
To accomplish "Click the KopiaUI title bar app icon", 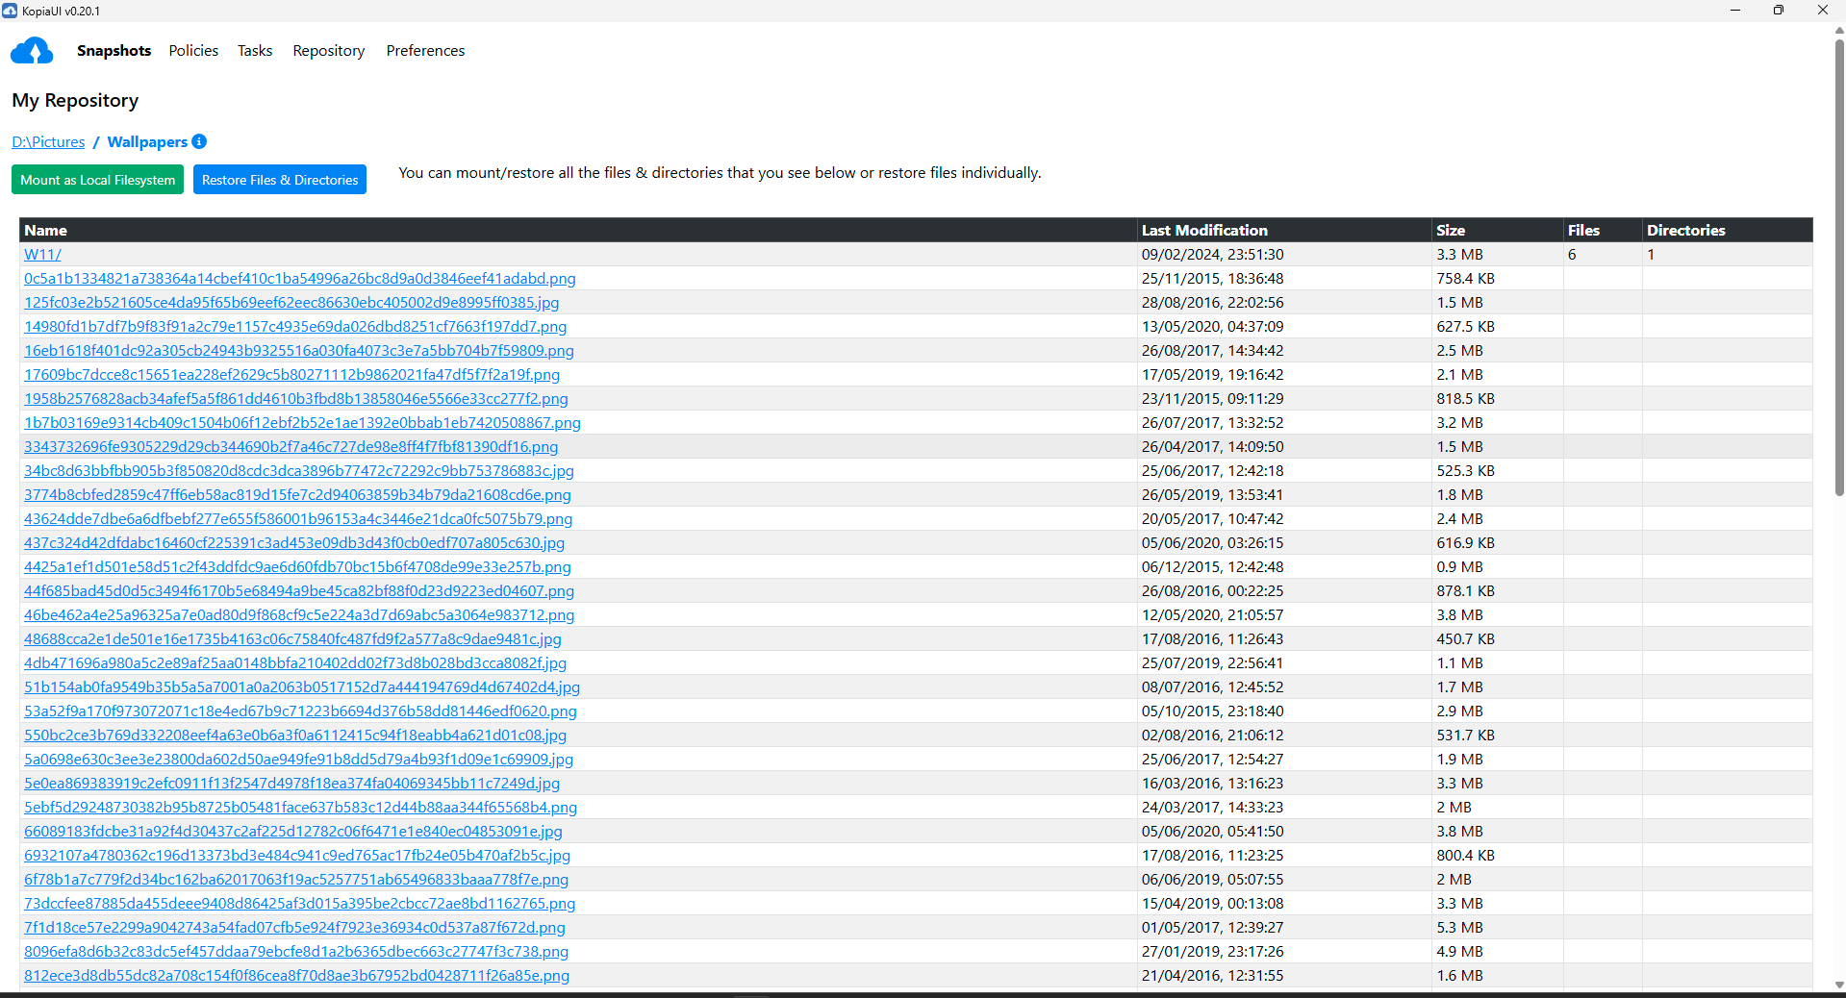I will 10,11.
